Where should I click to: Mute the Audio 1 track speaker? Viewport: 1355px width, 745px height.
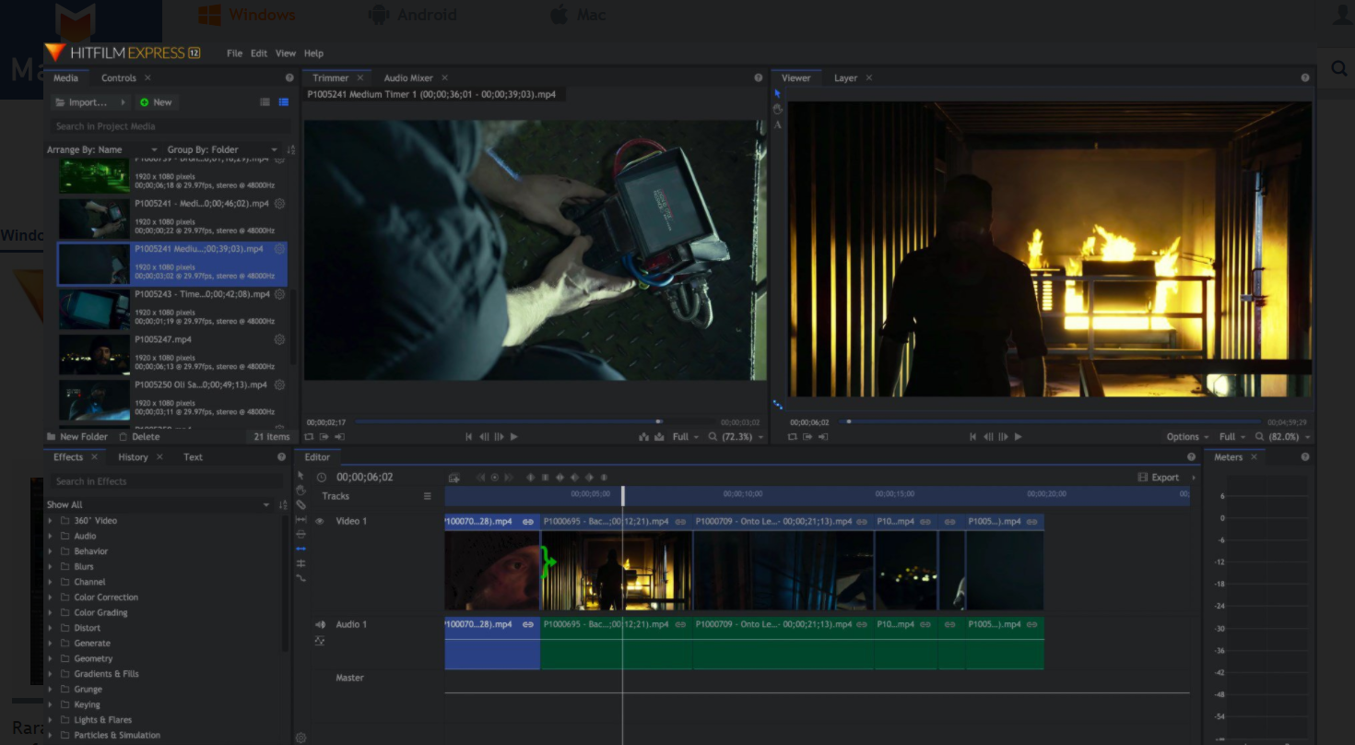click(x=320, y=625)
